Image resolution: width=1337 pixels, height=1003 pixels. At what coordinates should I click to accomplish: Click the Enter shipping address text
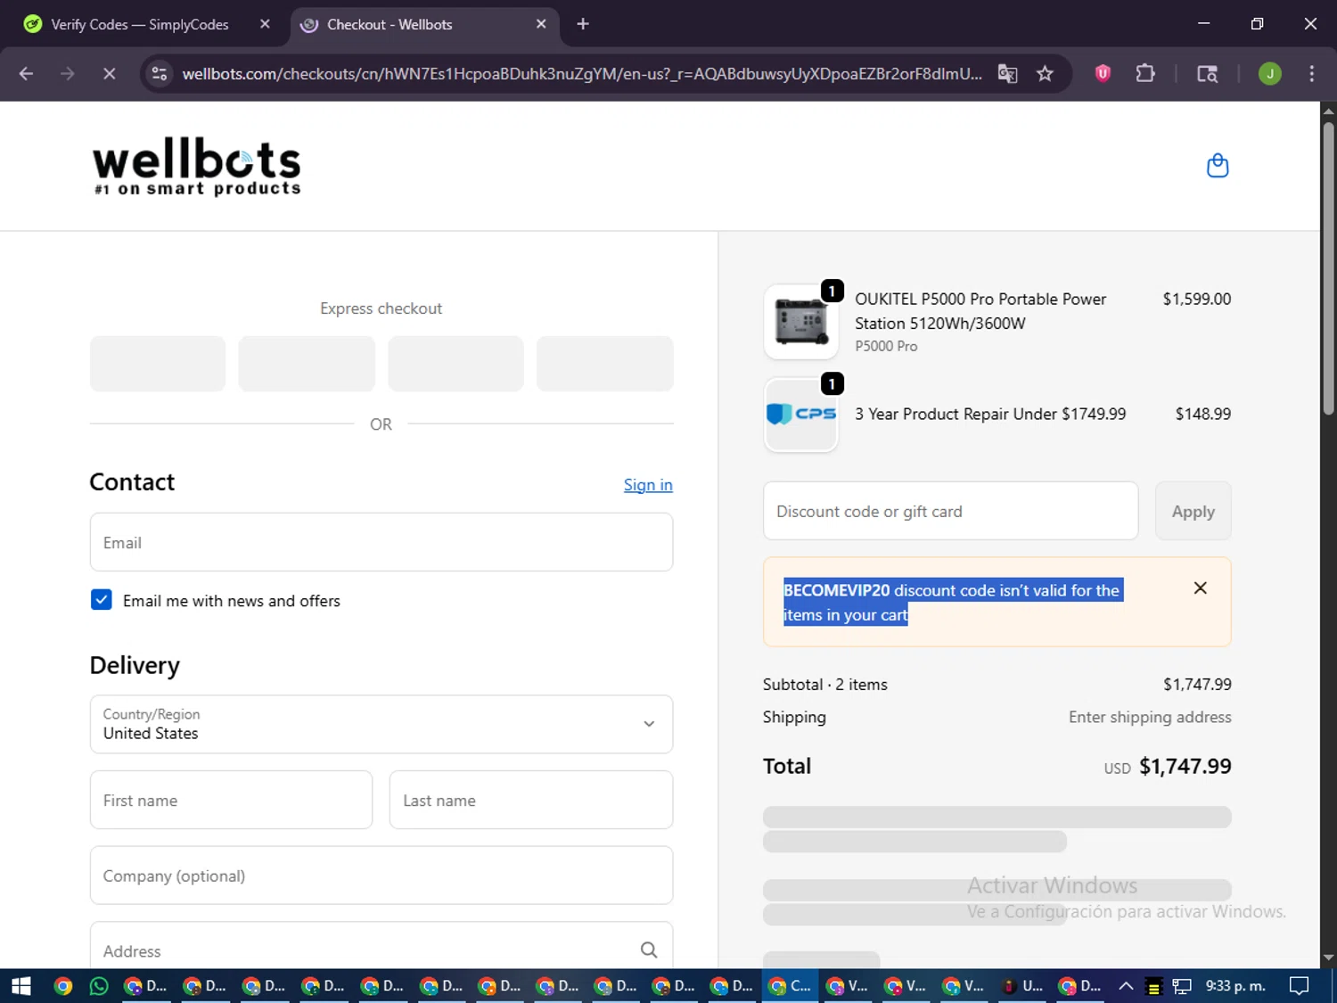pos(1150,717)
